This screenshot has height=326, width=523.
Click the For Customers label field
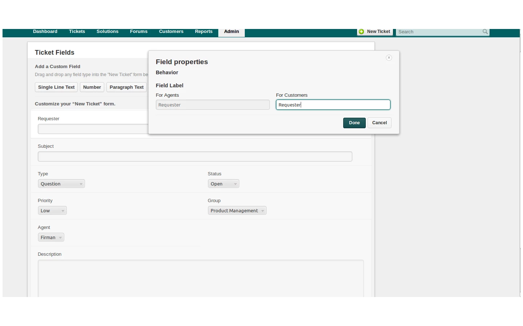[x=333, y=105]
